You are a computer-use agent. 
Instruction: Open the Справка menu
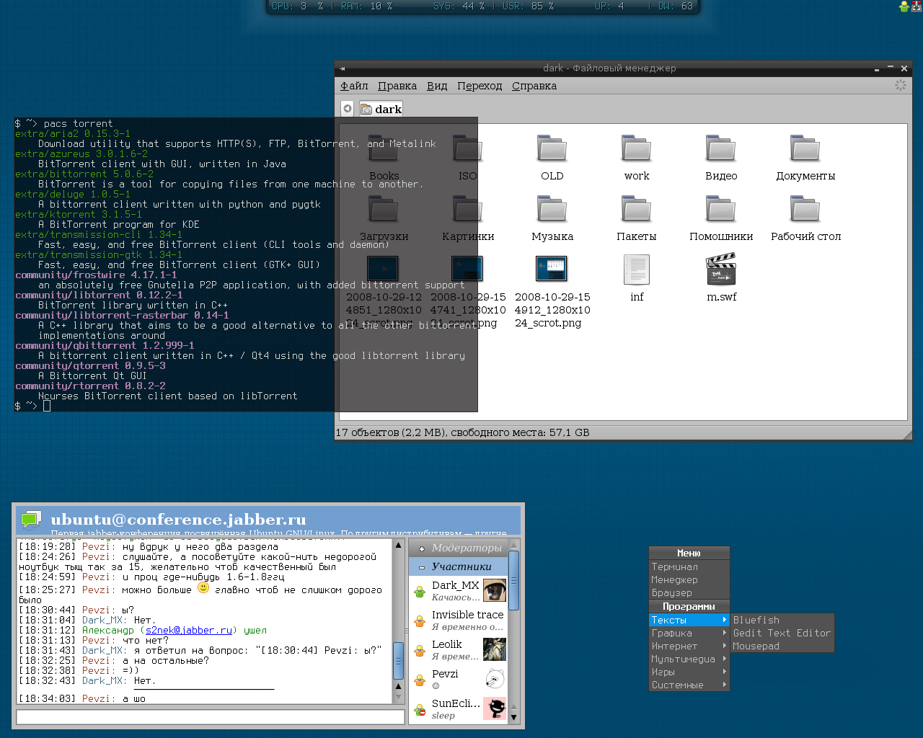pos(534,86)
